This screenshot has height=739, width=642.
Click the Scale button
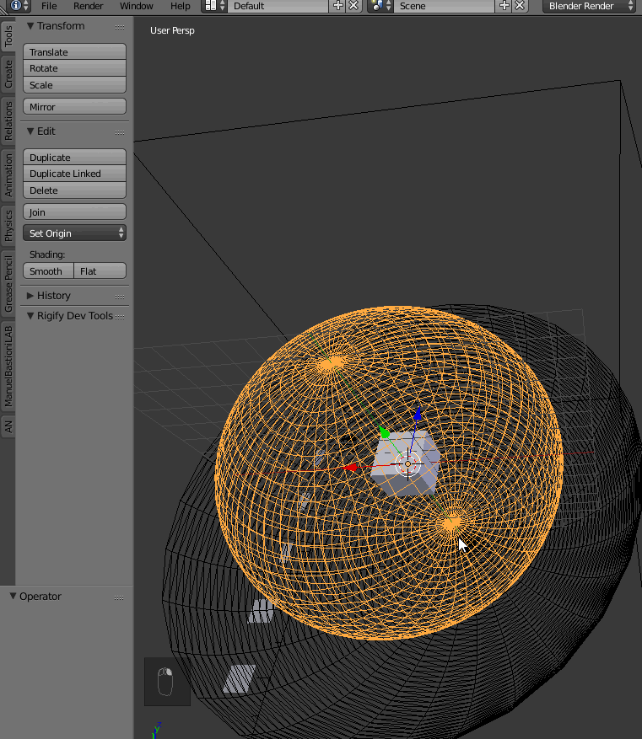tap(74, 85)
